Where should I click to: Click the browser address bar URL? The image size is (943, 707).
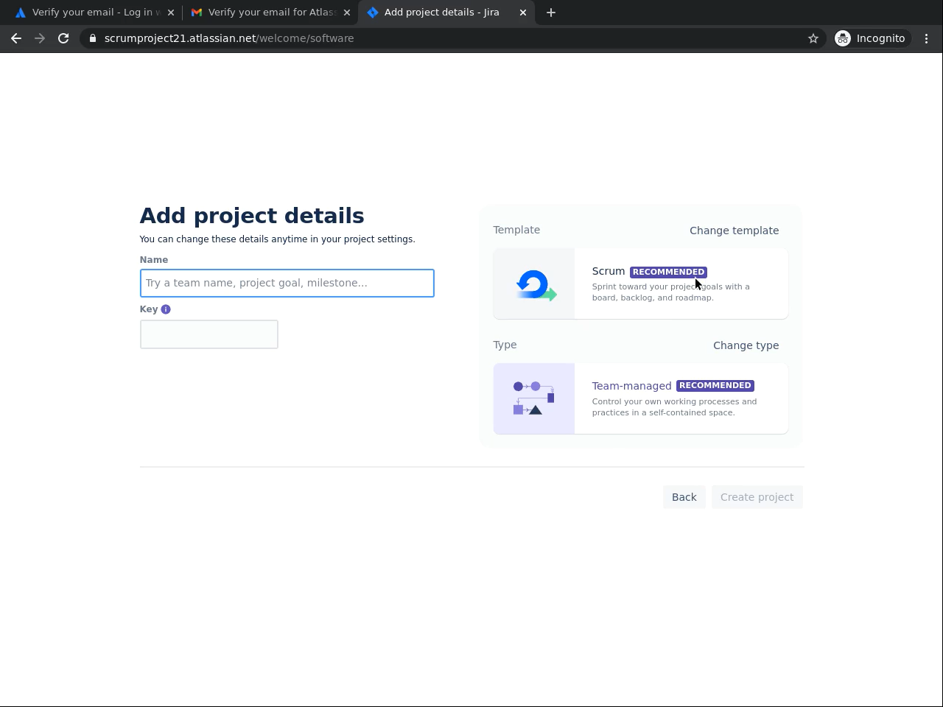tap(229, 38)
